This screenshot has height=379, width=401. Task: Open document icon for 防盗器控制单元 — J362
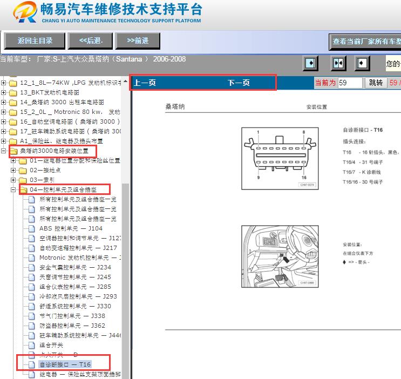[x=32, y=326]
